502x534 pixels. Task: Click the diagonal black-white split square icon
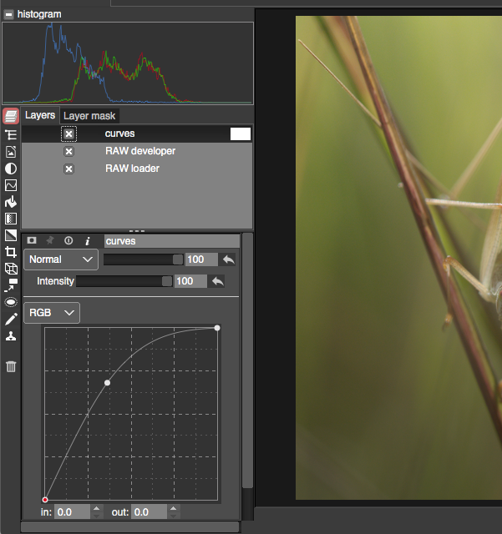pos(11,235)
